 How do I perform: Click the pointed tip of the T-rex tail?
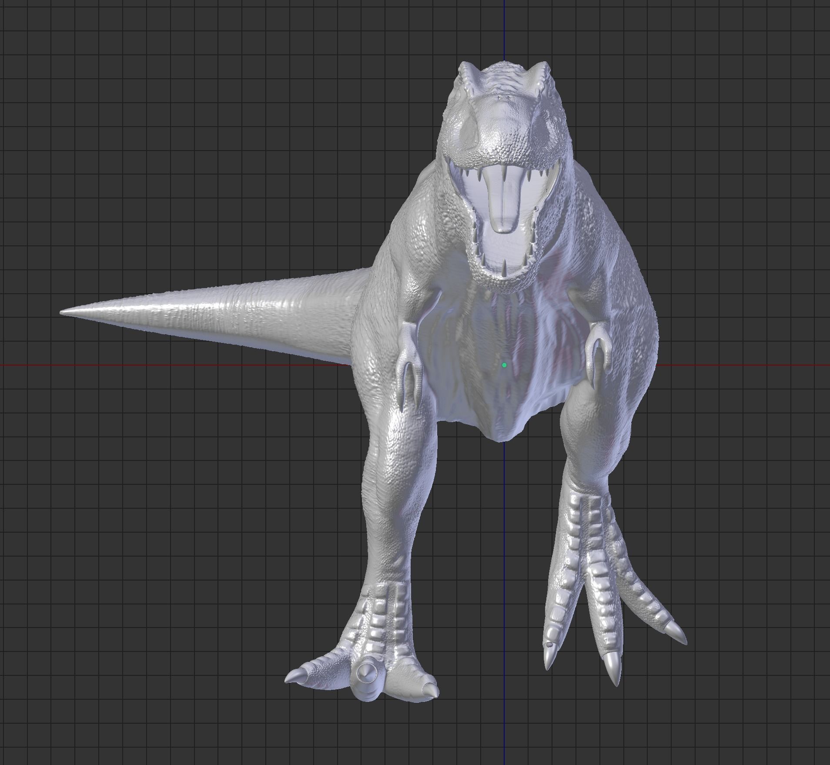tap(62, 312)
